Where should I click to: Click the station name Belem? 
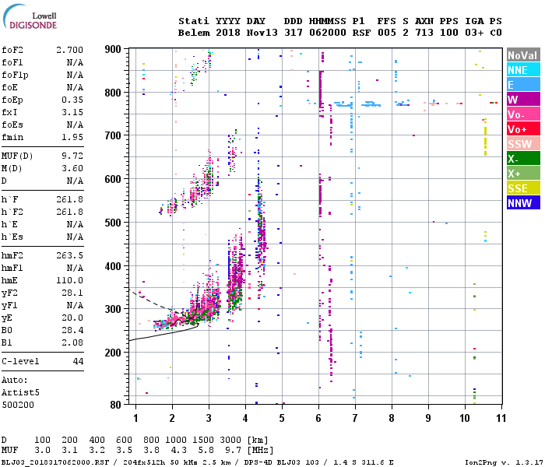click(x=194, y=33)
